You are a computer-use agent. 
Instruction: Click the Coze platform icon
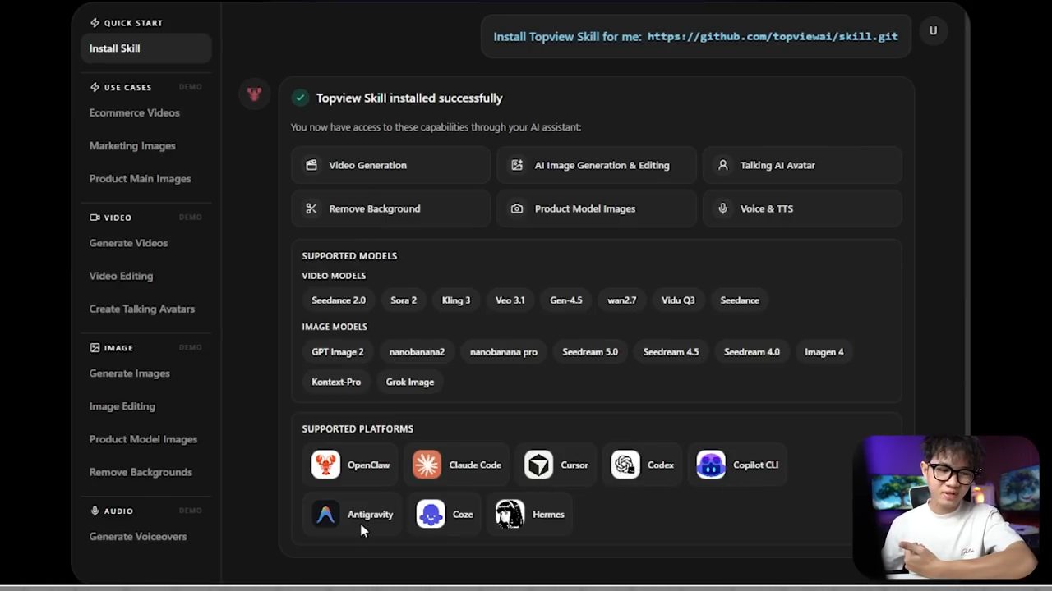pyautogui.click(x=431, y=514)
